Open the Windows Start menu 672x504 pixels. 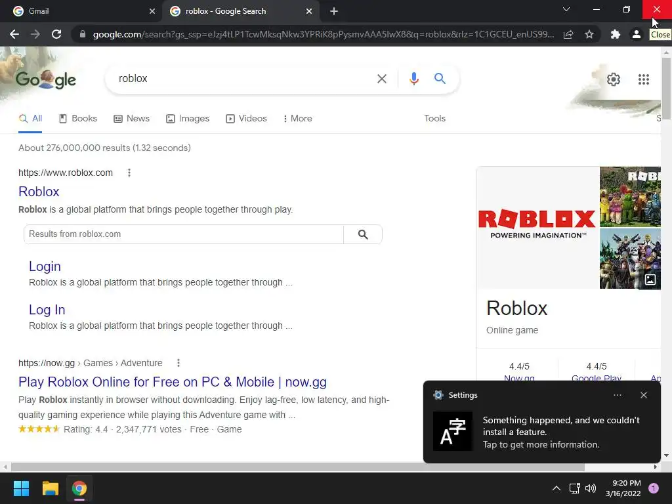(x=21, y=488)
